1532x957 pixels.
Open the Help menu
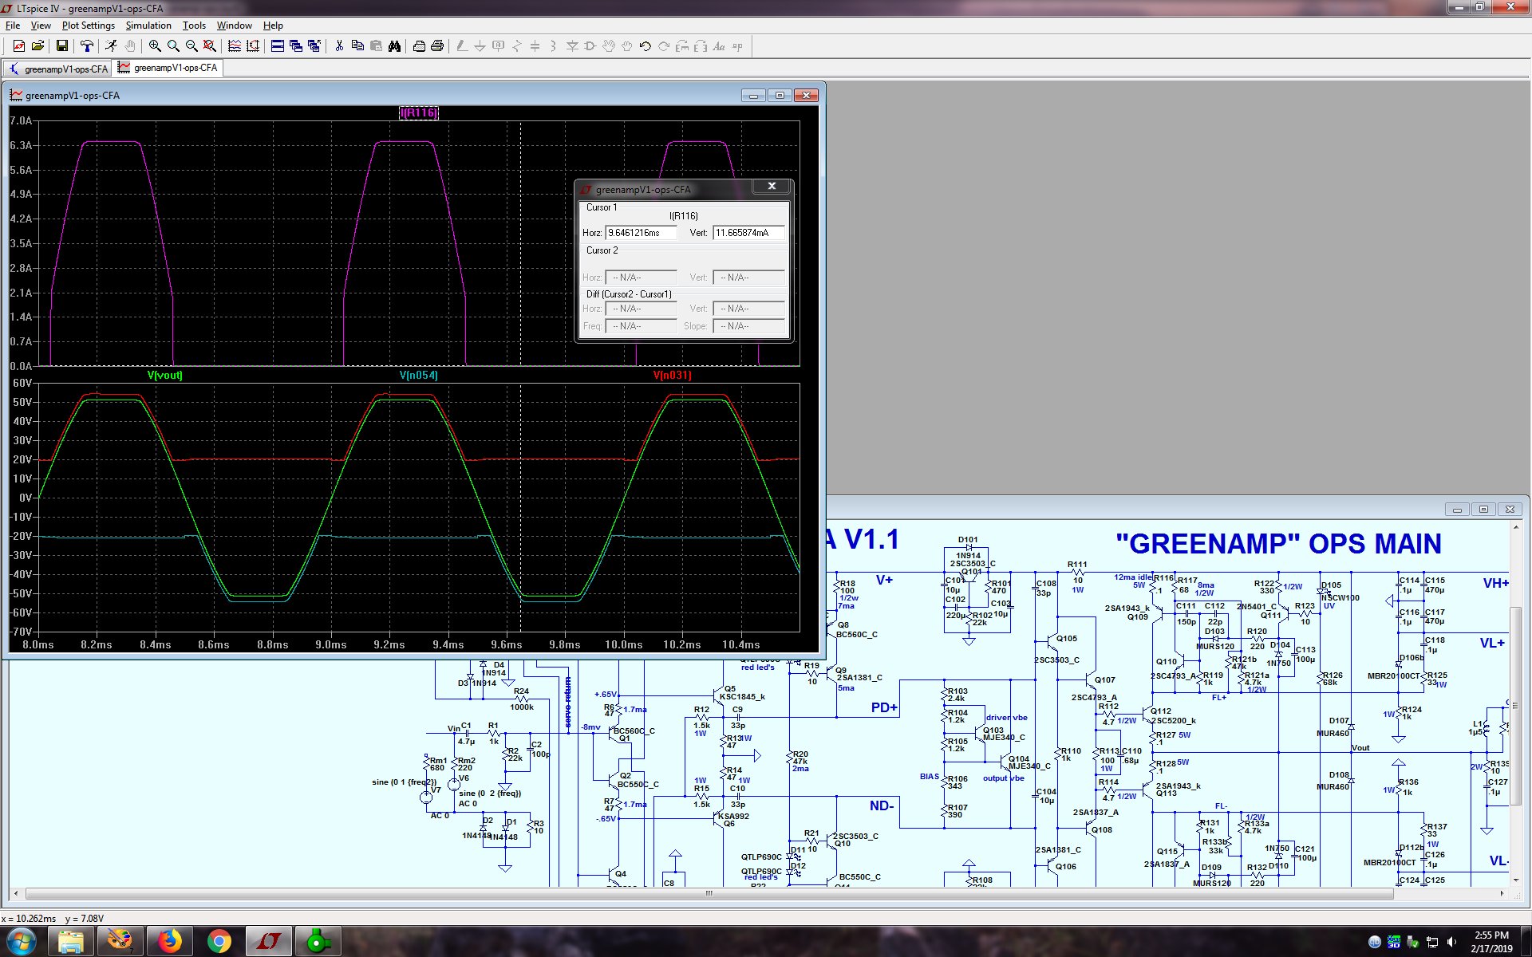point(273,26)
